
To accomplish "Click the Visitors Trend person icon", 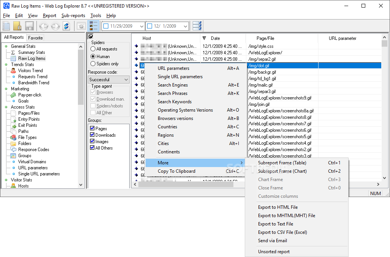I will (13, 71).
